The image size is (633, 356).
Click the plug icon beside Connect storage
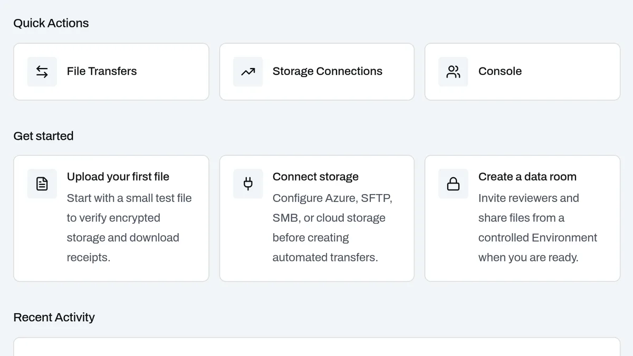coord(248,184)
